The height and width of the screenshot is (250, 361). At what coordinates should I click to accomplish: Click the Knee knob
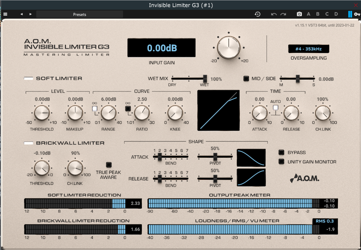click(175, 113)
